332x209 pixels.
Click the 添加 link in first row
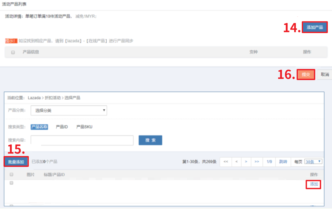coord(314,184)
